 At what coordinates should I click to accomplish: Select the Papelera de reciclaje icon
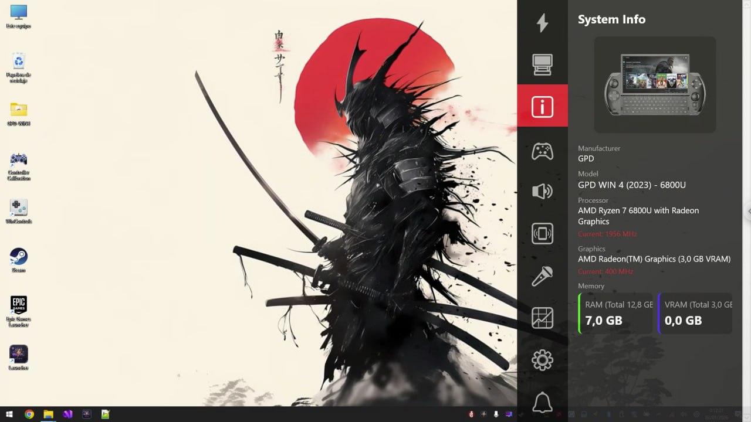click(x=19, y=67)
